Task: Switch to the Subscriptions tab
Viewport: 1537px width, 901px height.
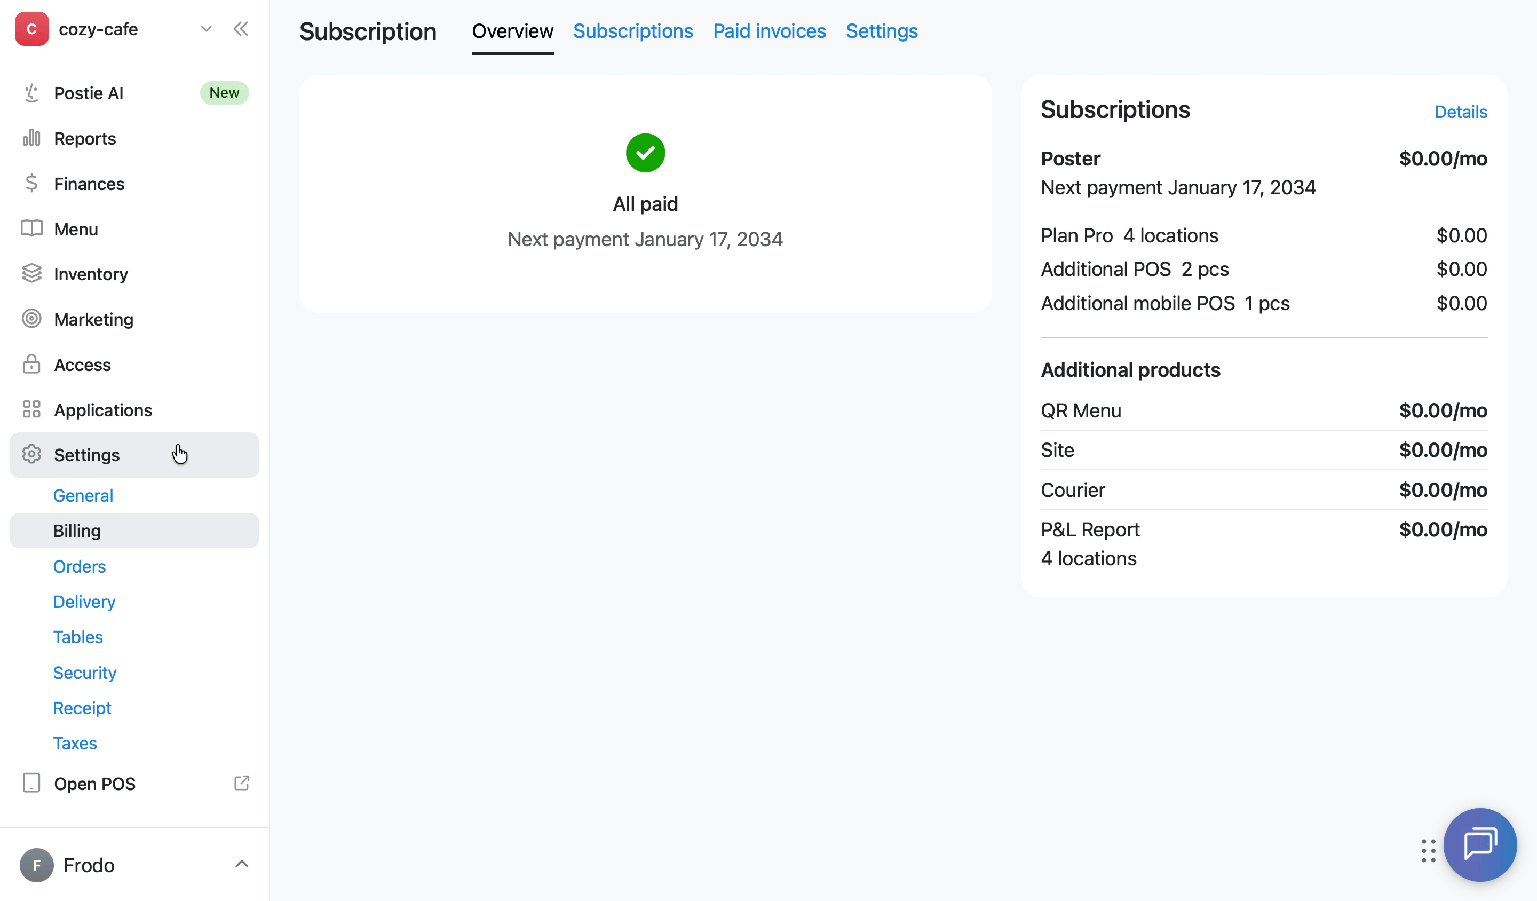Action: coord(633,31)
